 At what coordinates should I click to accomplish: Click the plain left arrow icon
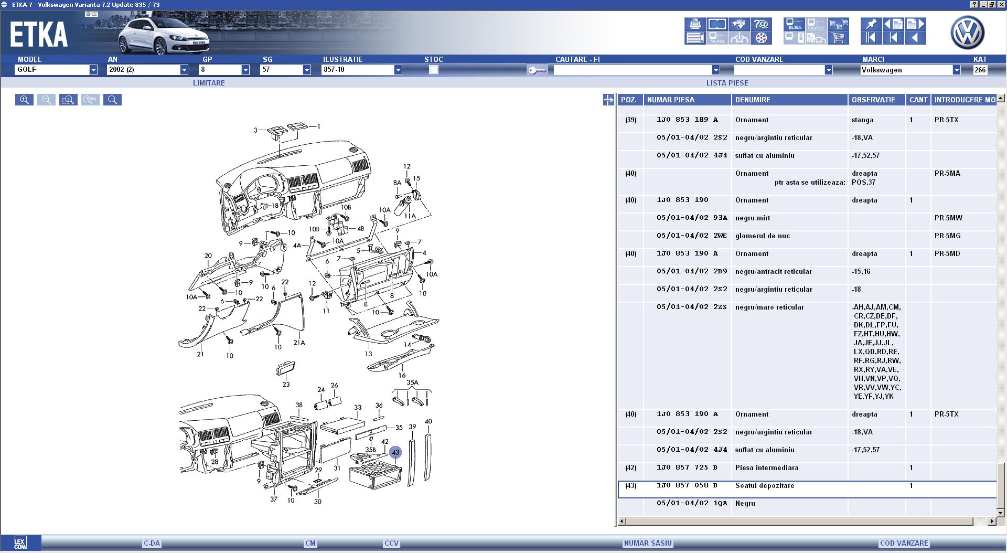click(x=915, y=38)
